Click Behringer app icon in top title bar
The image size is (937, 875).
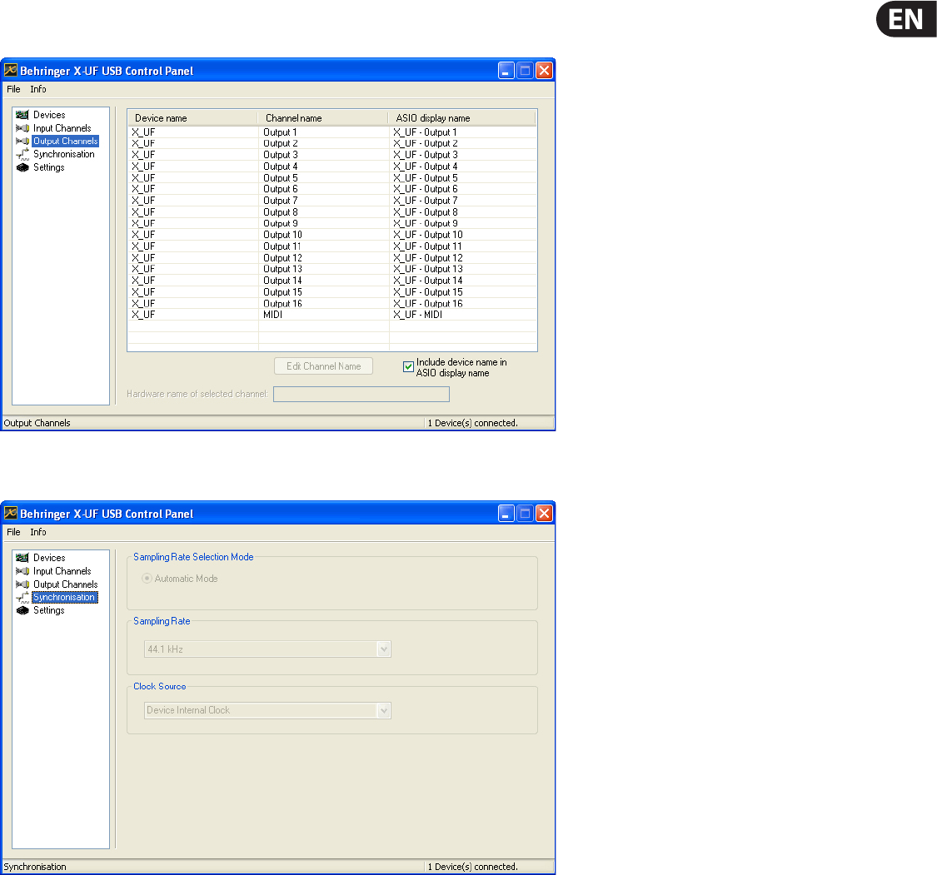tap(11, 71)
